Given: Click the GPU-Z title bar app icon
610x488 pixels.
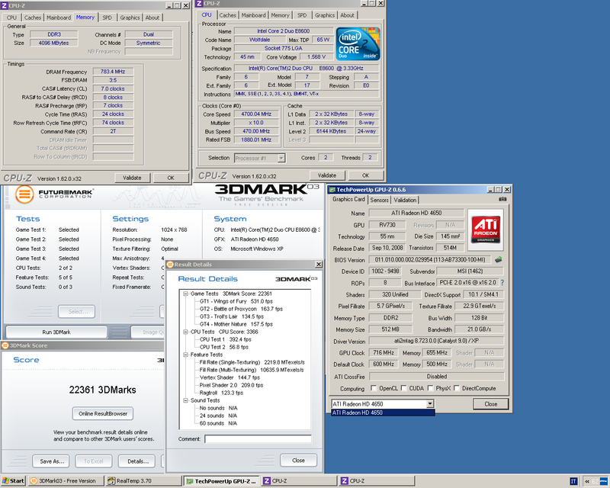Looking at the screenshot, I should 332,190.
